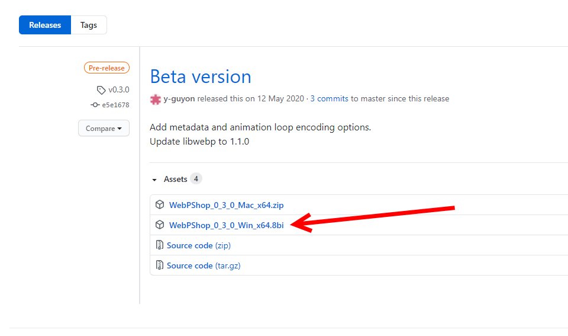Select the Releases tab
Image resolution: width=568 pixels, height=336 pixels.
(x=45, y=25)
